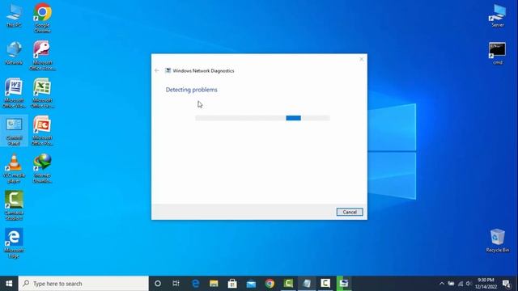Image resolution: width=518 pixels, height=291 pixels.
Task: Open Cortana from the taskbar
Action: pos(158,284)
